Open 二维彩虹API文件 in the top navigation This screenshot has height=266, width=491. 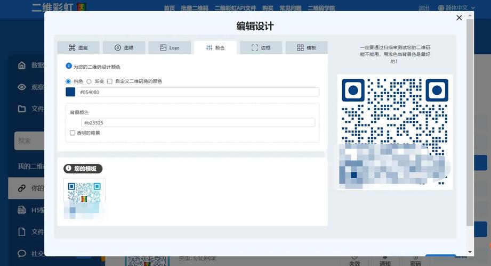235,8
